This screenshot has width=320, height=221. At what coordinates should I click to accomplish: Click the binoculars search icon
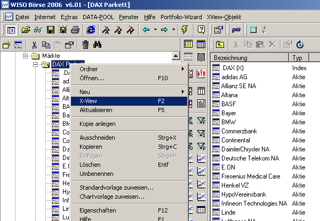pyautogui.click(x=98, y=44)
